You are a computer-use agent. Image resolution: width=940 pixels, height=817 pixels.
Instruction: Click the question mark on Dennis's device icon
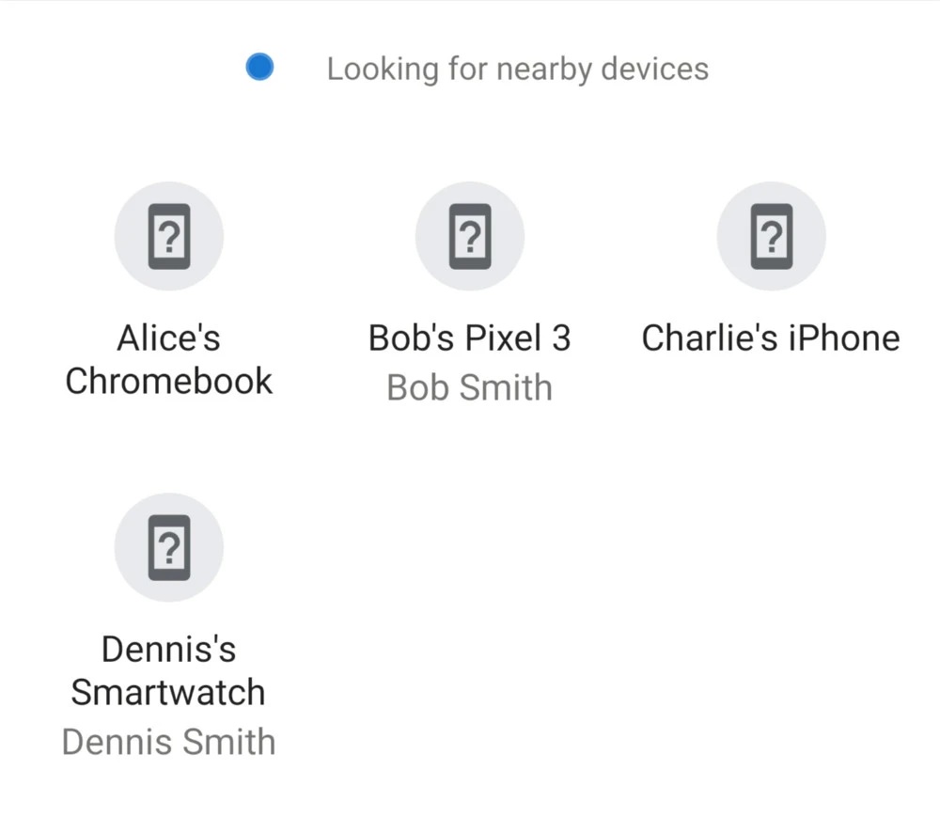[x=169, y=547]
